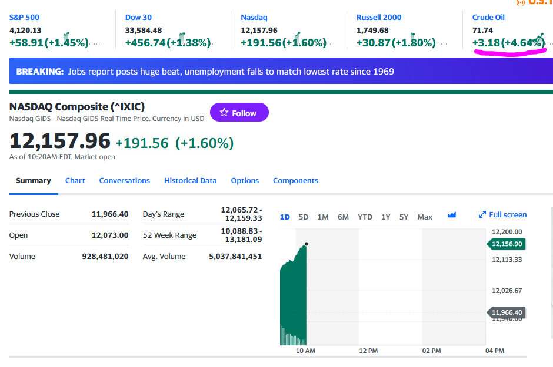Click the large 12,157.96 price figure
This screenshot has width=553, height=367.
pos(60,141)
